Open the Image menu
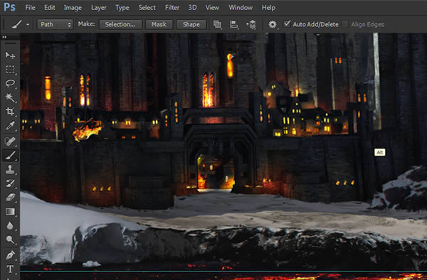This screenshot has height=280, width=427. pyautogui.click(x=73, y=8)
